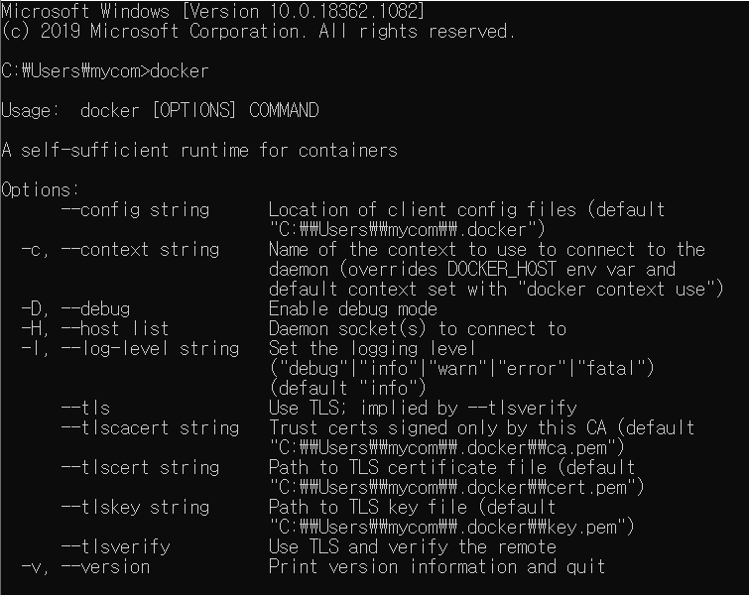Click the '--tls' option line
The width and height of the screenshot is (749, 595).
(x=85, y=408)
